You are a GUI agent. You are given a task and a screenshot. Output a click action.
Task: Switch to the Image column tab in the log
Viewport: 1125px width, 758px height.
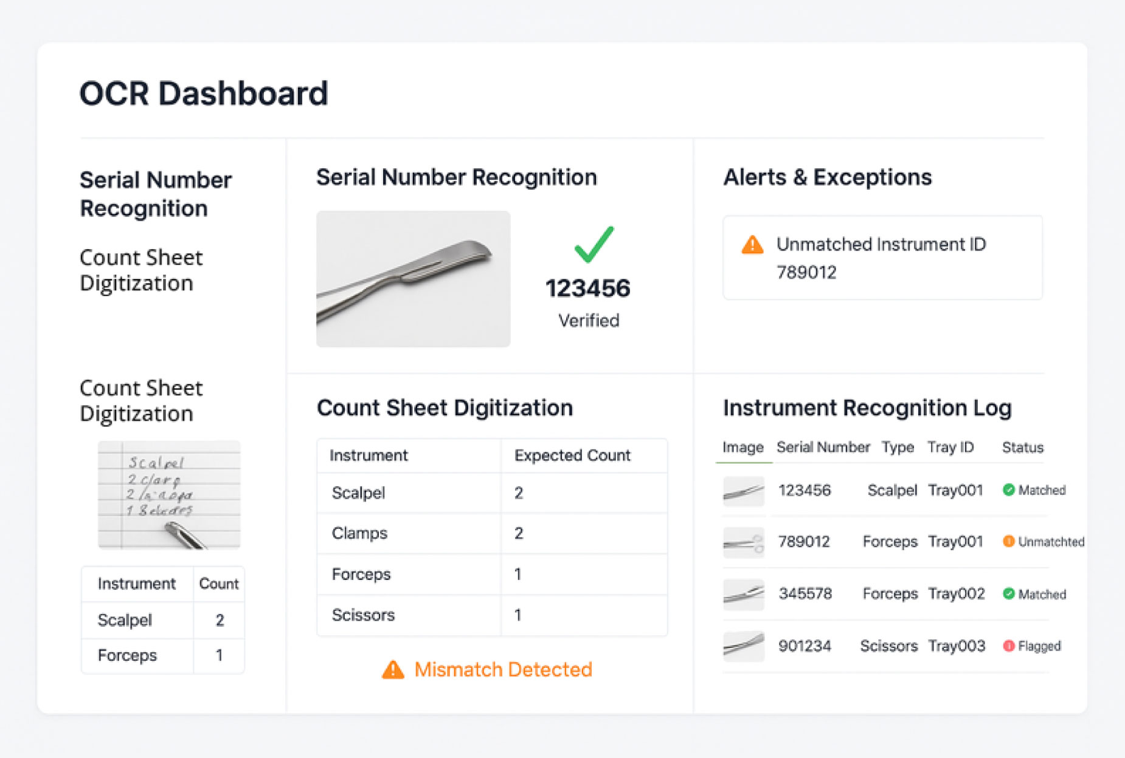click(x=743, y=448)
